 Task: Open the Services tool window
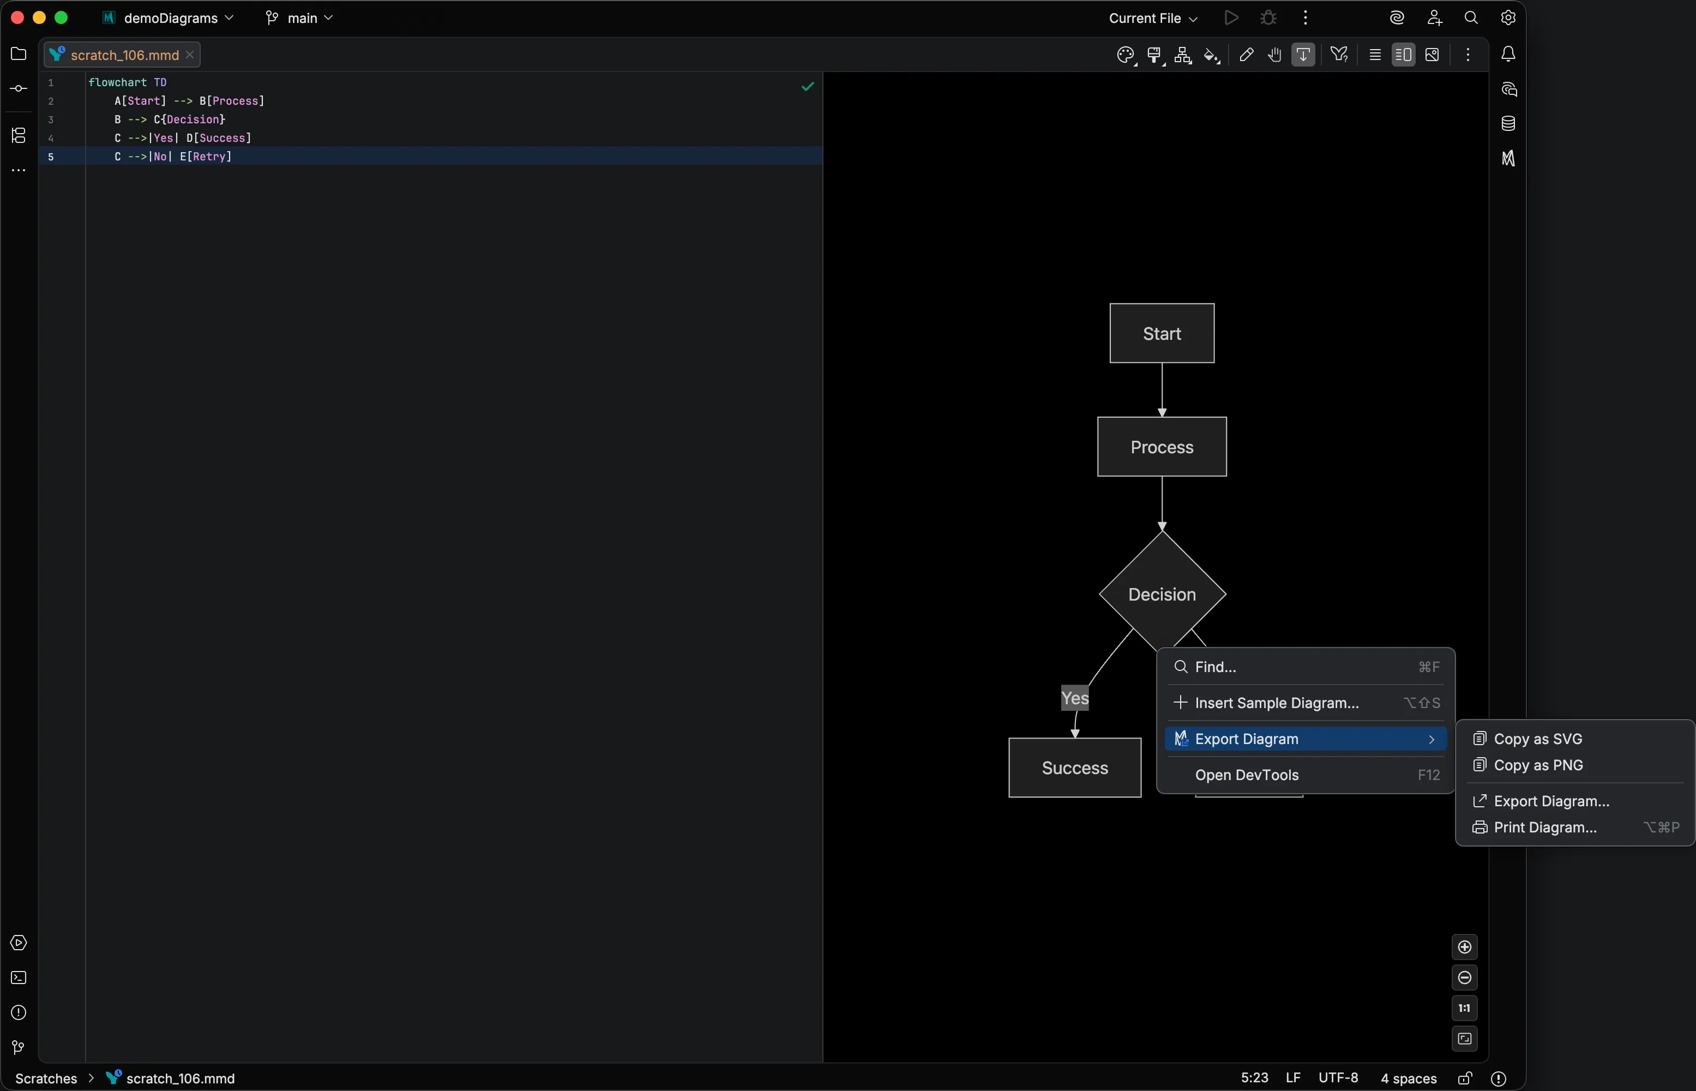pos(19,943)
